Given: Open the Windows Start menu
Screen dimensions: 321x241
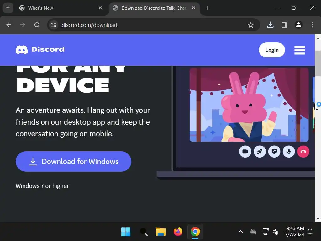Looking at the screenshot, I should click(126, 232).
